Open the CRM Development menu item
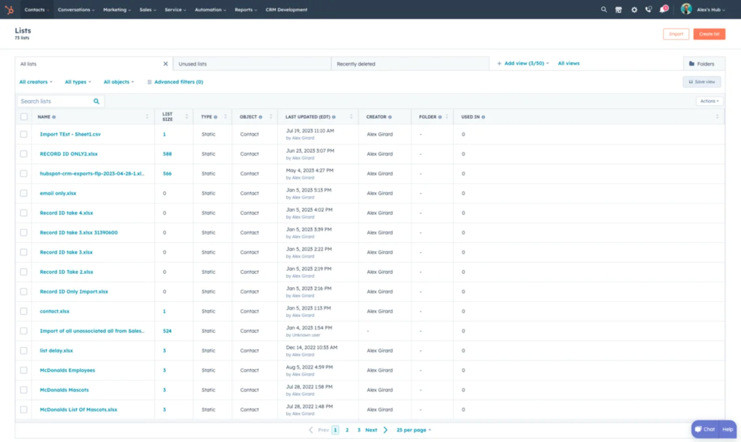 (286, 10)
